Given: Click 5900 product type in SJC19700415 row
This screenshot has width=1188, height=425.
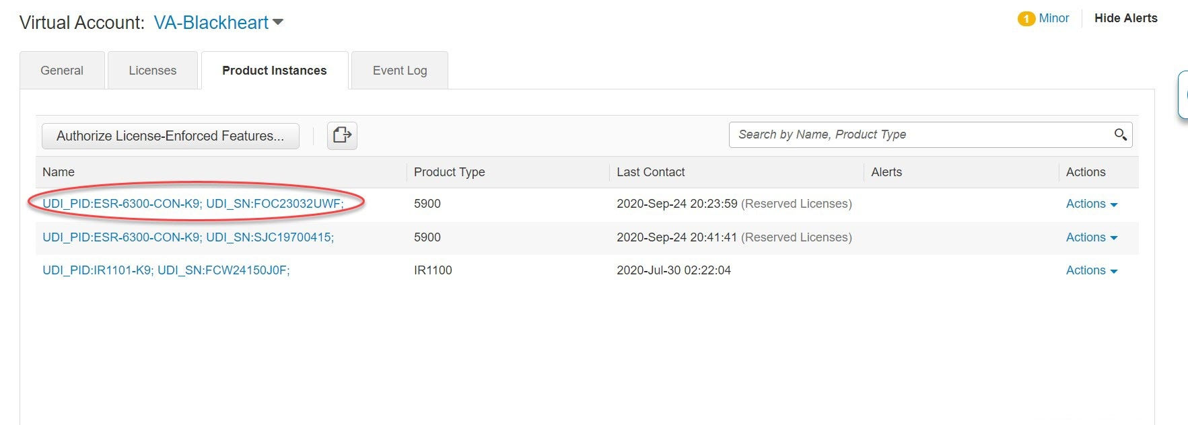Looking at the screenshot, I should pyautogui.click(x=427, y=237).
